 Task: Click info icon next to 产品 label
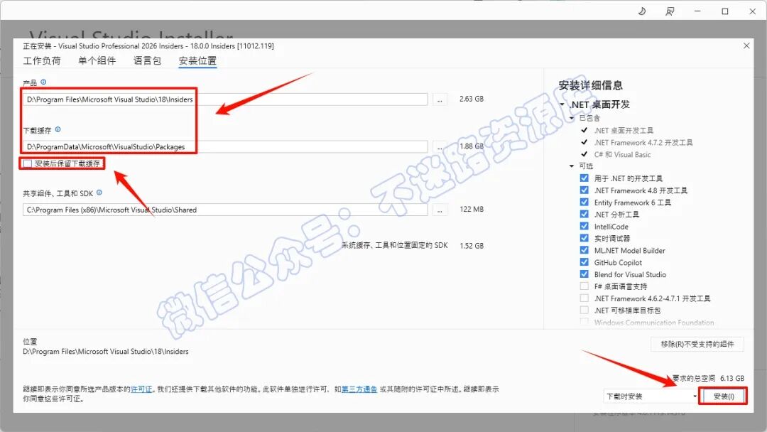click(x=43, y=82)
